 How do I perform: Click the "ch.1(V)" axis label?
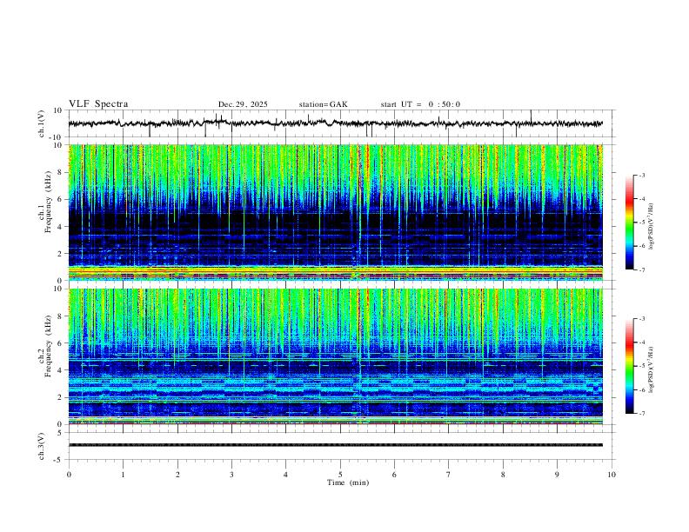coord(42,123)
